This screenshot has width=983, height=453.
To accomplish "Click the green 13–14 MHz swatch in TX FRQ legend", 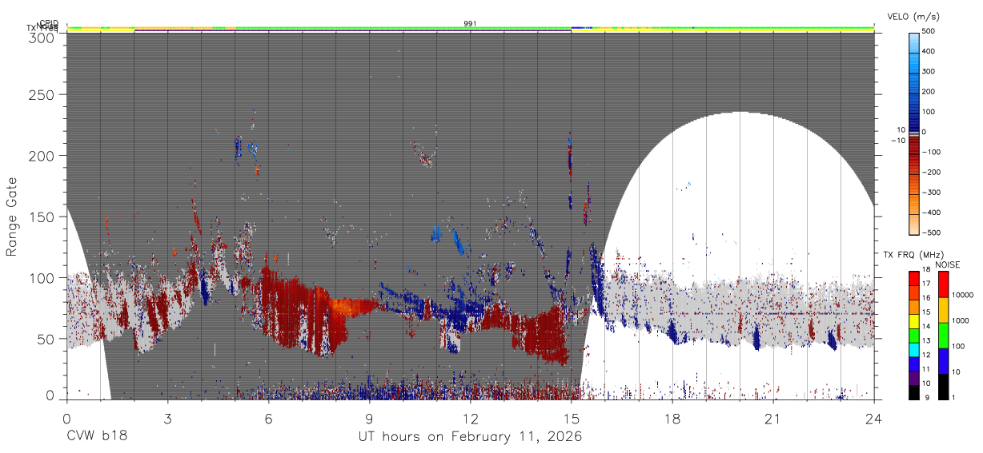I will 914,336.
